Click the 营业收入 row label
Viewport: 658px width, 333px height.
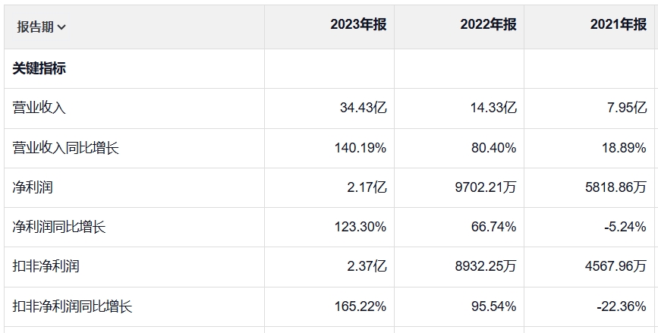pos(39,108)
